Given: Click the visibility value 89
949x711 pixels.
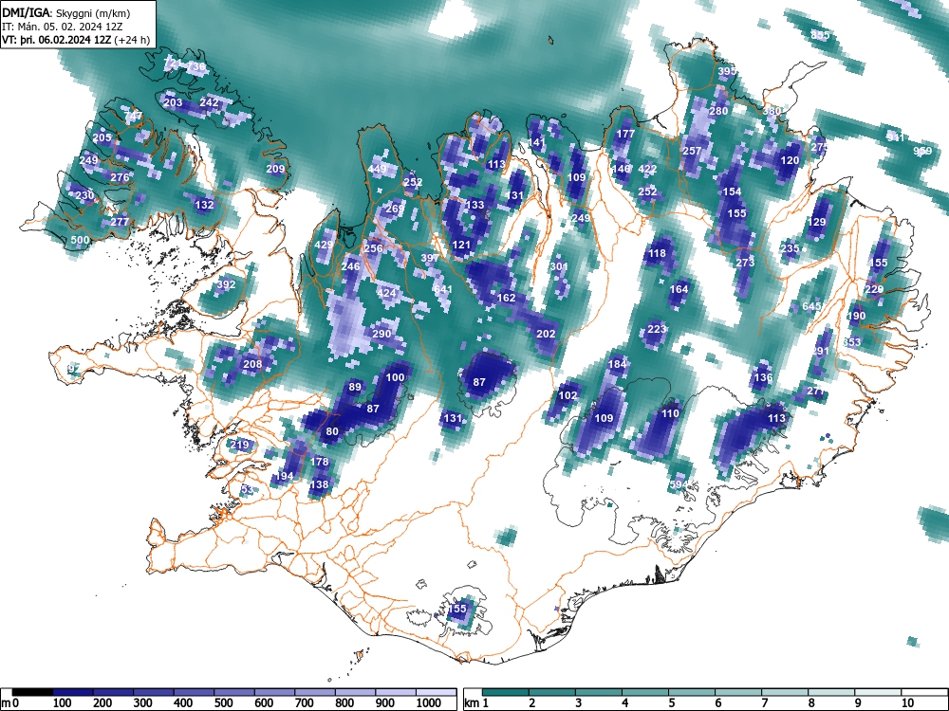Looking at the screenshot, I should pyautogui.click(x=355, y=388).
